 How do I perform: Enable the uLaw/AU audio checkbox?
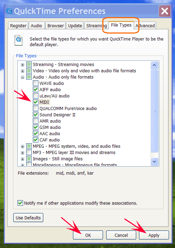click(x=36, y=96)
